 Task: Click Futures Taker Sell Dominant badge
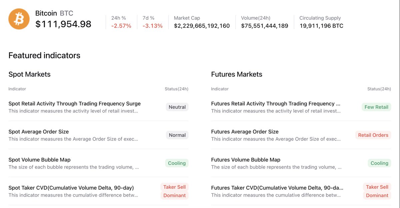tap(377, 191)
